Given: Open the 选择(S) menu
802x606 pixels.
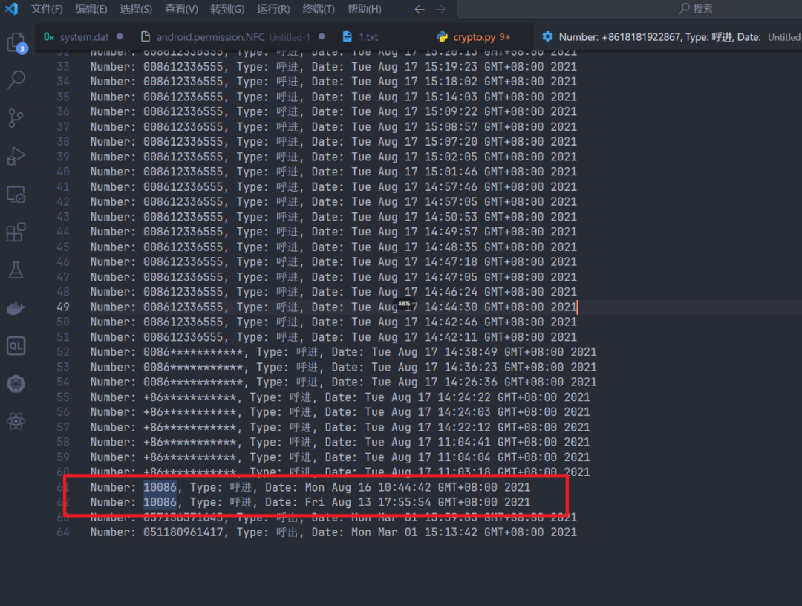Looking at the screenshot, I should [x=136, y=9].
